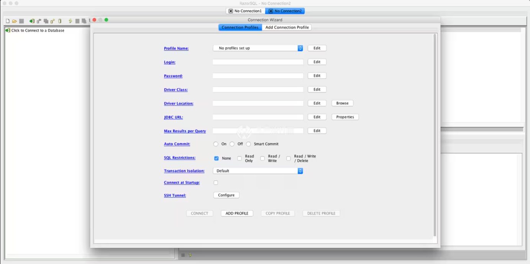
Task: Click the Connection Wizard vertical scrollbar
Action: point(435,134)
